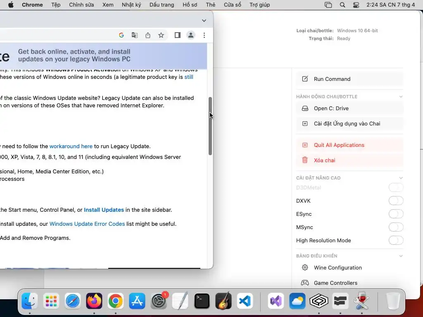Open Visual Studio from the Dock
This screenshot has height=317, width=423.
pyautogui.click(x=276, y=301)
